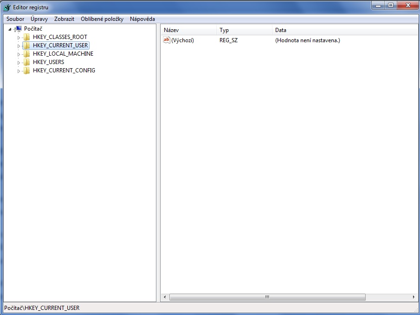Expand the HKEY_CLASSES_ROOT key
The image size is (420, 315).
pos(19,37)
